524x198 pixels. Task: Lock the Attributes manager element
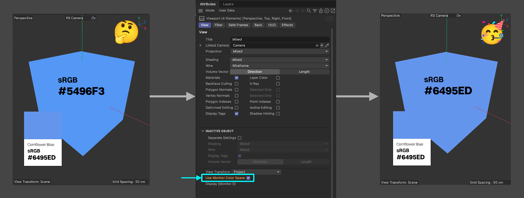(x=321, y=11)
